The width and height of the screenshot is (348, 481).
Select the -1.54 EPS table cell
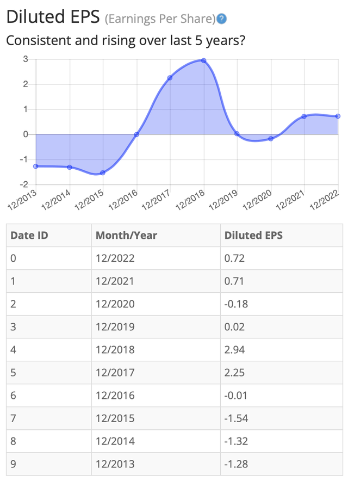282,418
